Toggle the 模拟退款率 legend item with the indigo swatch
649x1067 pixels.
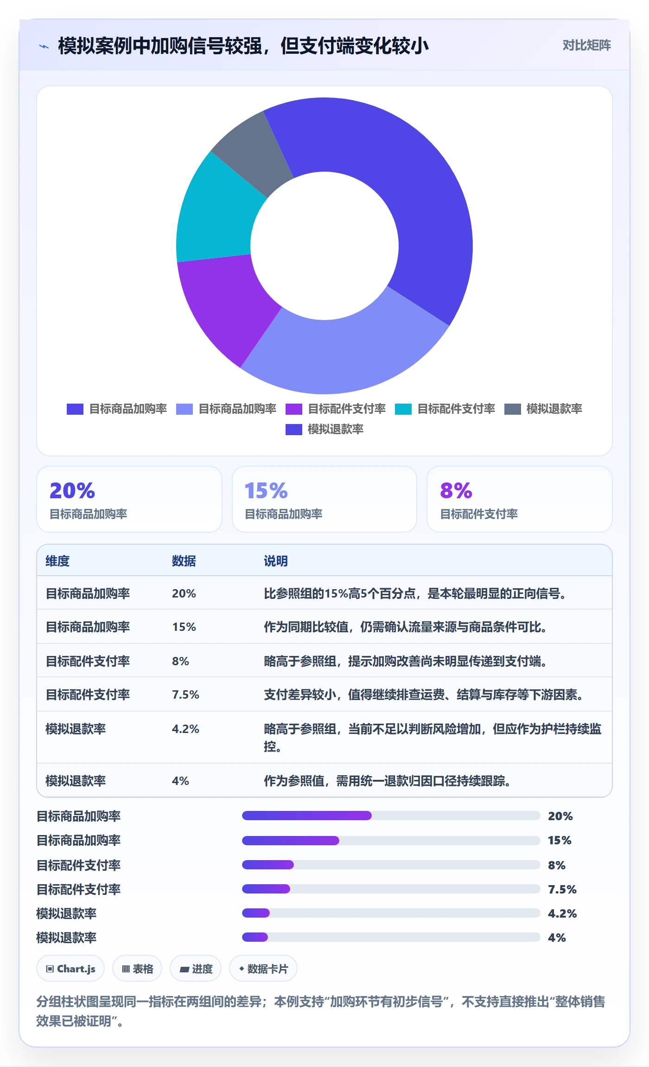tap(324, 429)
